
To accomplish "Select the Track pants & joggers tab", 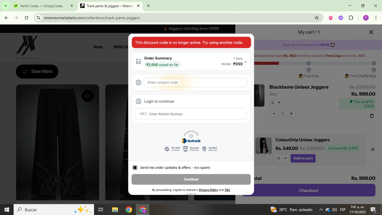I will tap(110, 6).
